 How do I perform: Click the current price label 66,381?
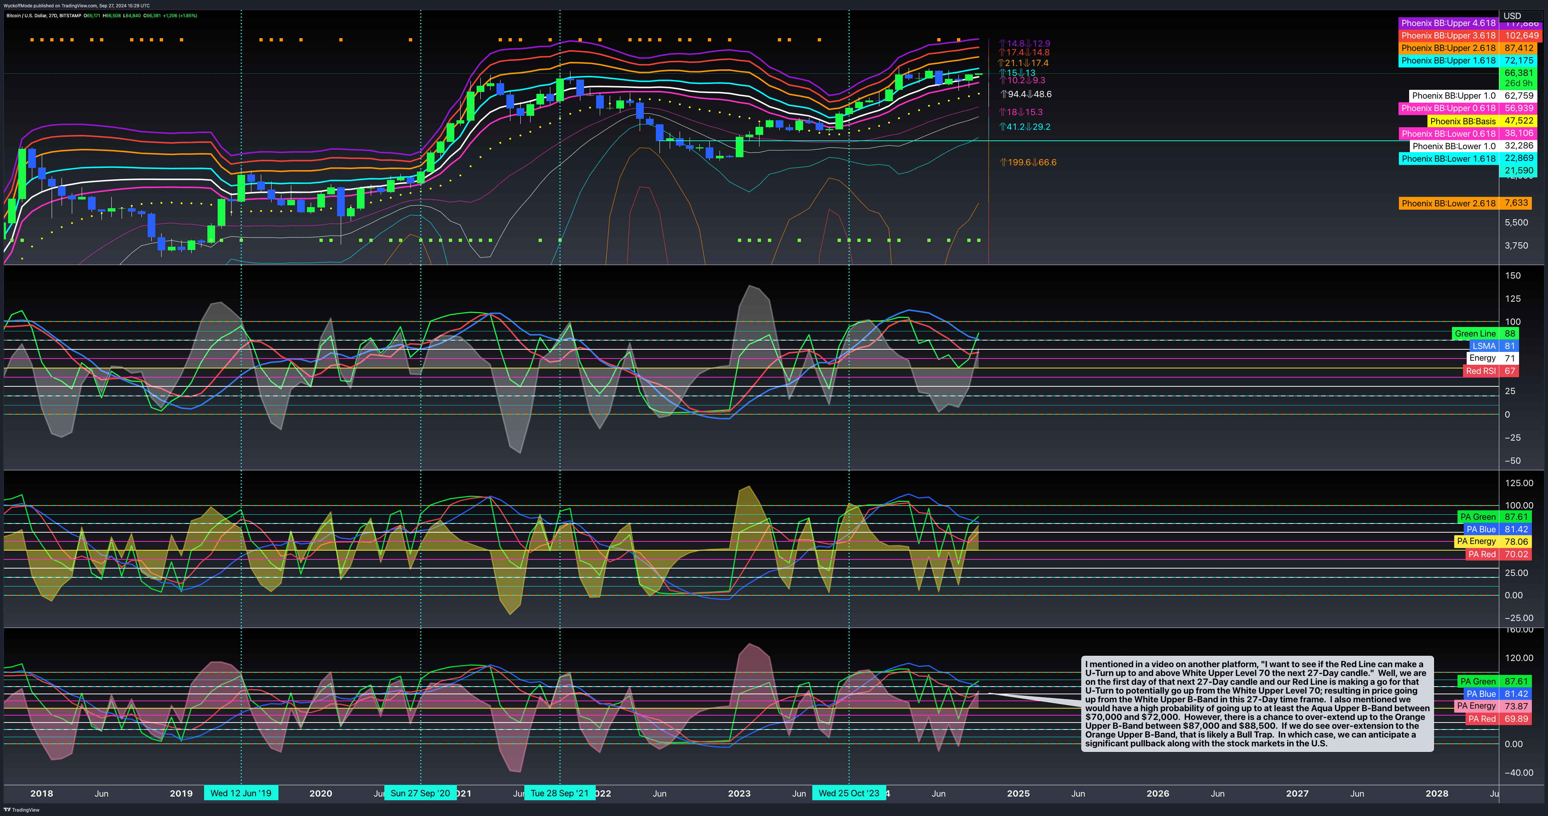click(x=1519, y=73)
